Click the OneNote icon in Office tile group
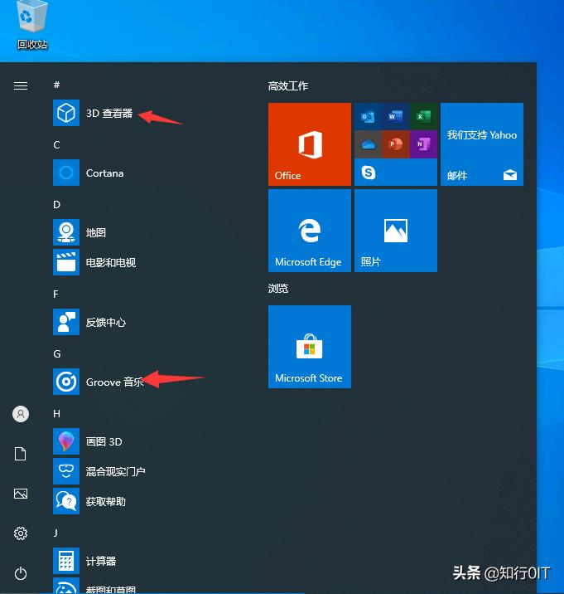564x594 pixels. click(x=424, y=144)
